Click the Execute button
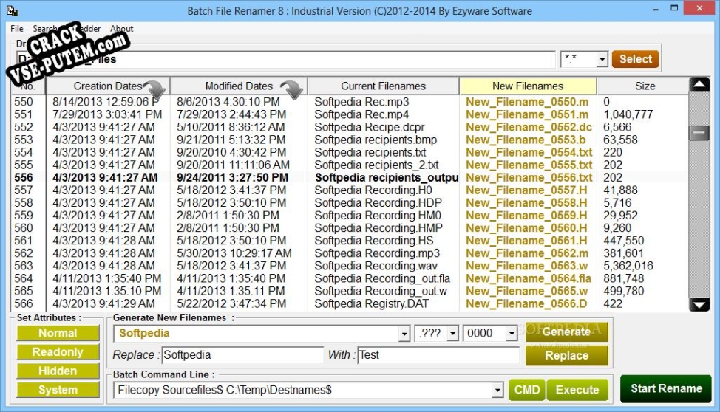This screenshot has width=720, height=412. pos(577,390)
